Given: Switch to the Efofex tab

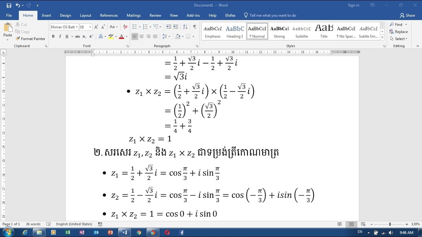Looking at the screenshot, I should click(230, 15).
